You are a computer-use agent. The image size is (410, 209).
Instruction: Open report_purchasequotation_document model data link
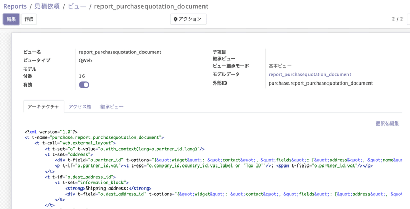click(310, 74)
